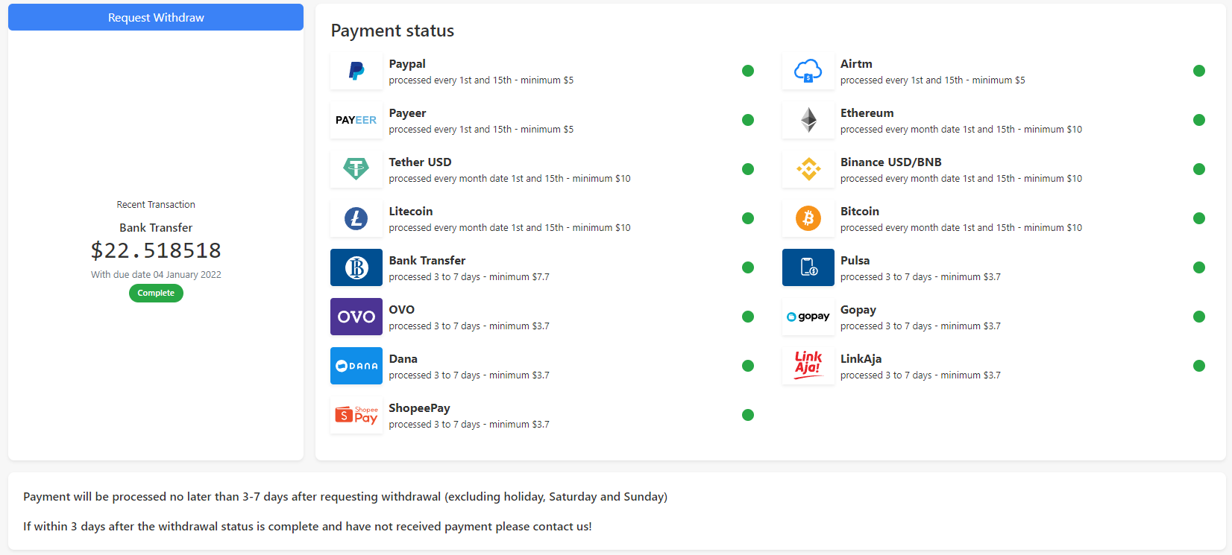Click the Tether USD payment name
Viewport: 1232px width, 555px height.
point(420,162)
